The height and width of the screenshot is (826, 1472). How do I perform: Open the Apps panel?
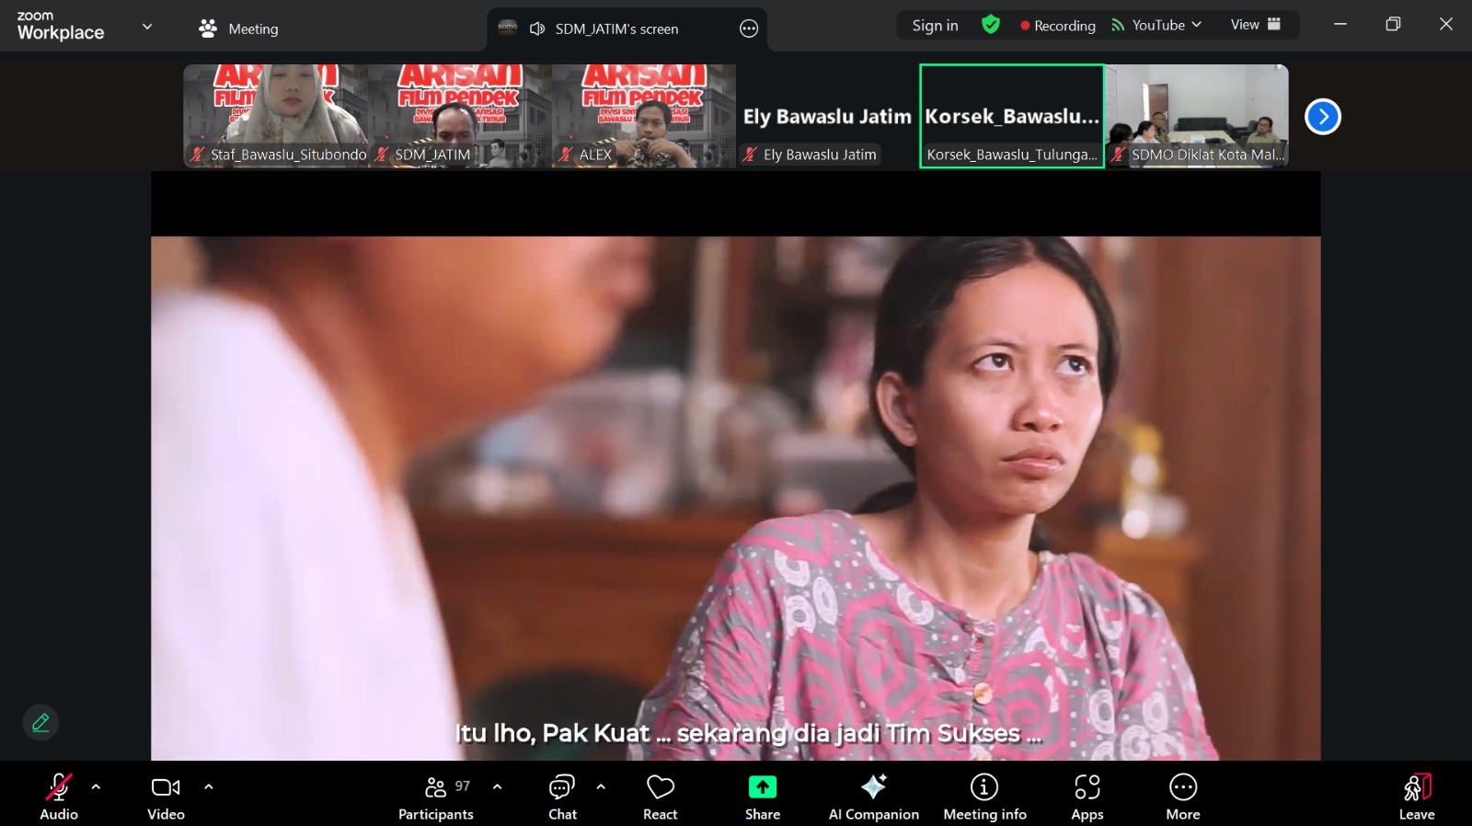pyautogui.click(x=1087, y=797)
